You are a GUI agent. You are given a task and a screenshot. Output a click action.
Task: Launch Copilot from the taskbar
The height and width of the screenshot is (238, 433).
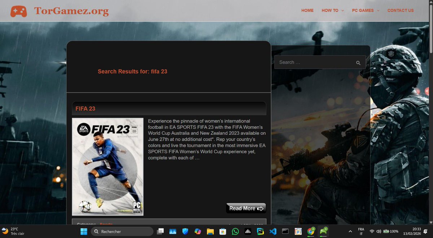pos(198,231)
